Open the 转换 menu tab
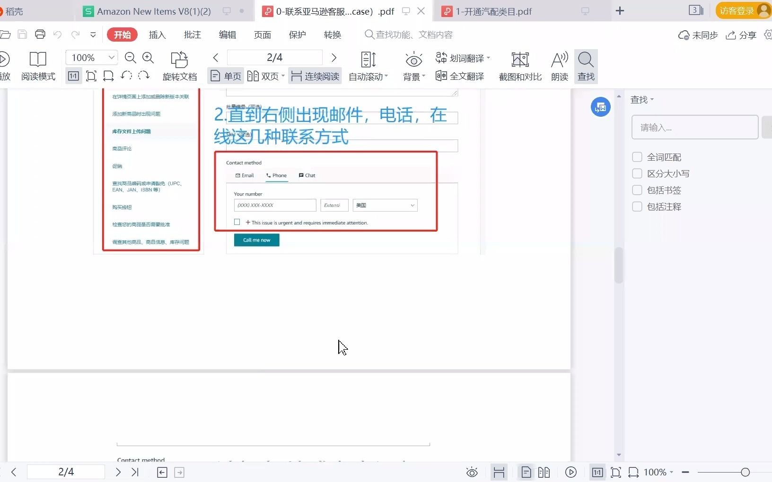The height and width of the screenshot is (482, 772). pyautogui.click(x=332, y=34)
